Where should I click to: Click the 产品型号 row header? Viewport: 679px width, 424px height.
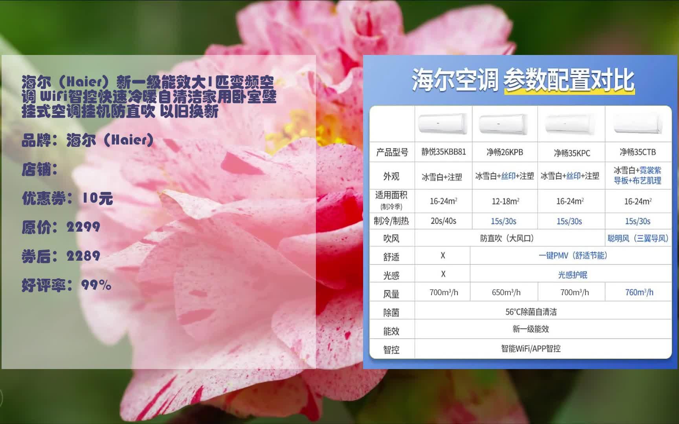[392, 152]
